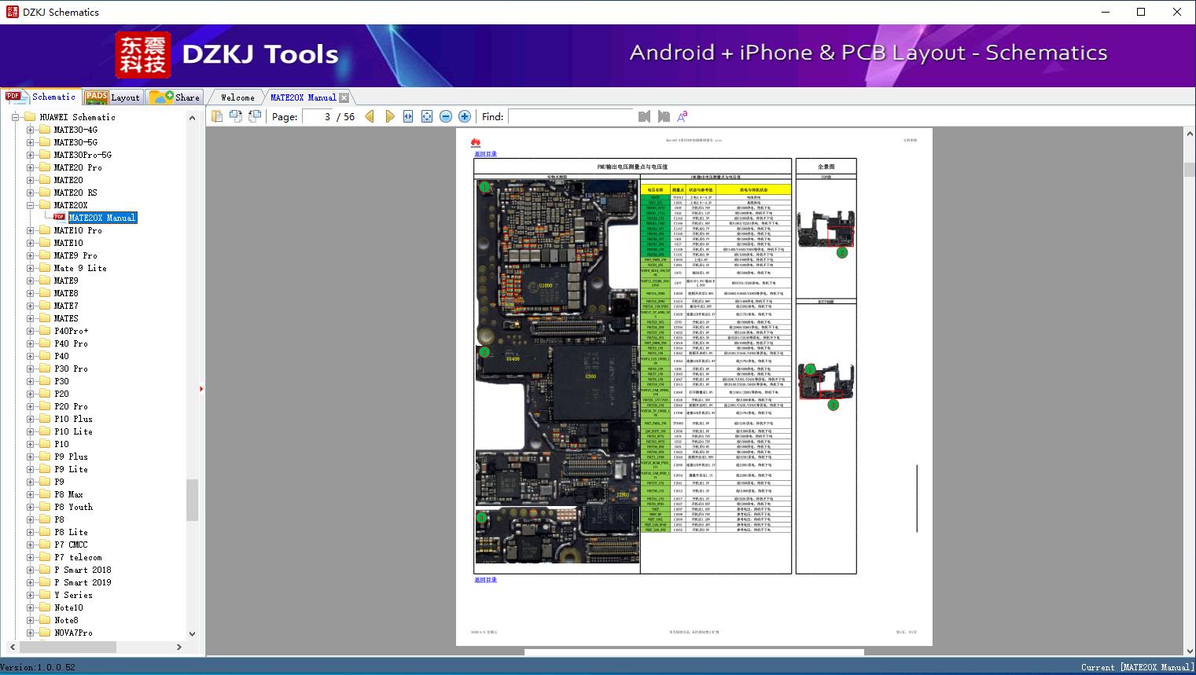Viewport: 1196px width, 675px height.
Task: Select the P30 Pro folder
Action: click(71, 369)
